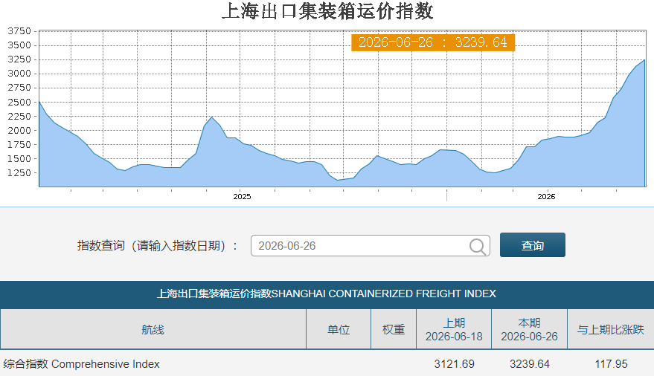This screenshot has height=376, width=654.
Task: Click the chart title 上海出口集装箱运价指数
Action: point(327,11)
